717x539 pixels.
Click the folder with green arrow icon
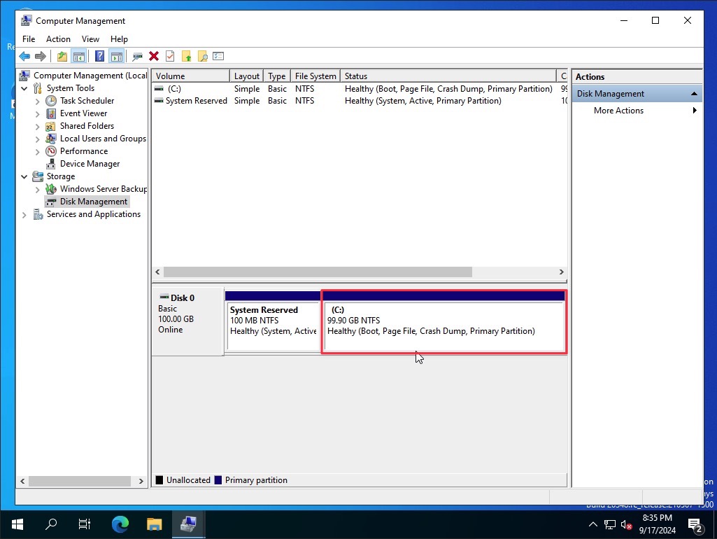coord(187,56)
